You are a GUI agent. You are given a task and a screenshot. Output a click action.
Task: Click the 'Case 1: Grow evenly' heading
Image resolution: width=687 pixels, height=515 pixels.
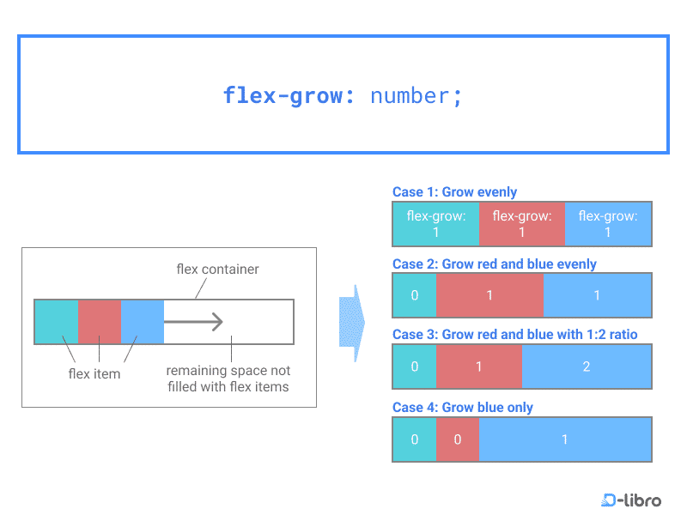pyautogui.click(x=454, y=191)
